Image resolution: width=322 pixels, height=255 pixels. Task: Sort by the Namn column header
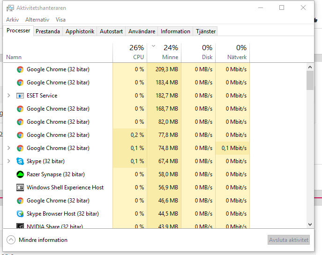pyautogui.click(x=14, y=57)
